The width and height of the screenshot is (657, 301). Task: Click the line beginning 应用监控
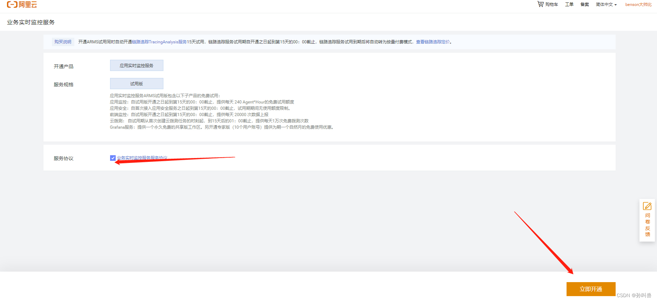point(202,102)
